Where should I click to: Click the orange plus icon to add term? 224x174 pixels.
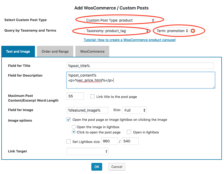[x=193, y=31]
